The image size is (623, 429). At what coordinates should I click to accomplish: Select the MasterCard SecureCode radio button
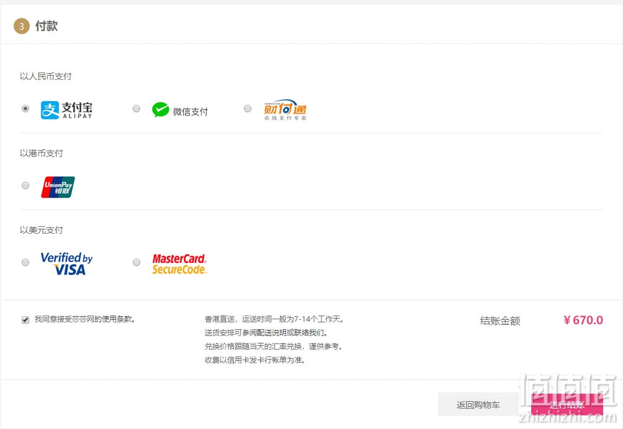click(x=137, y=262)
